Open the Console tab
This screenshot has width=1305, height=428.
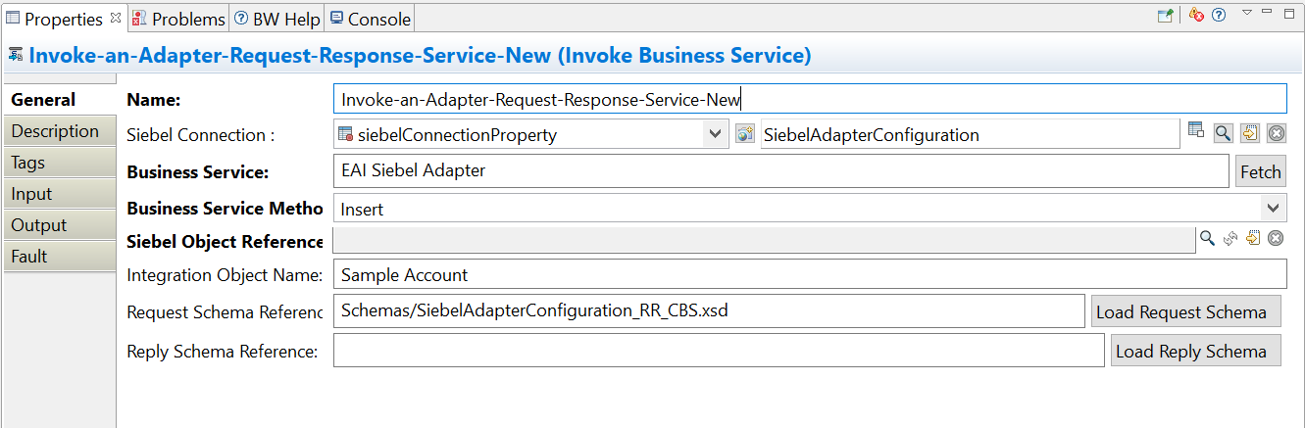pyautogui.click(x=371, y=19)
